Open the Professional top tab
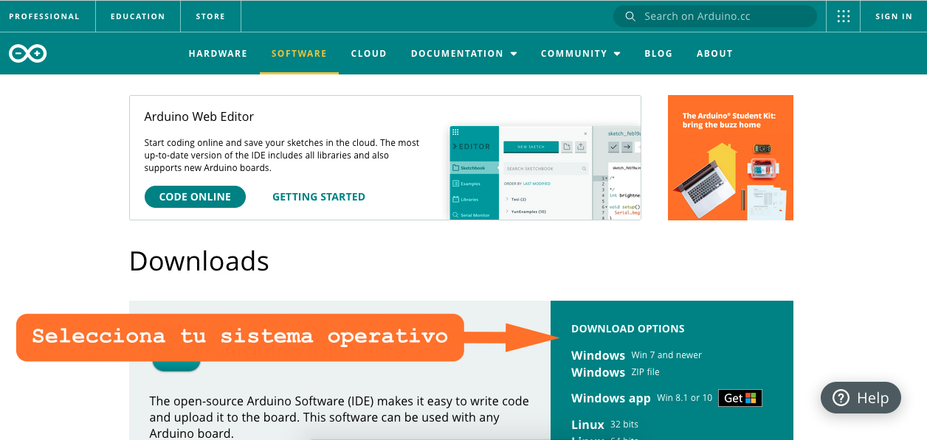 [44, 16]
